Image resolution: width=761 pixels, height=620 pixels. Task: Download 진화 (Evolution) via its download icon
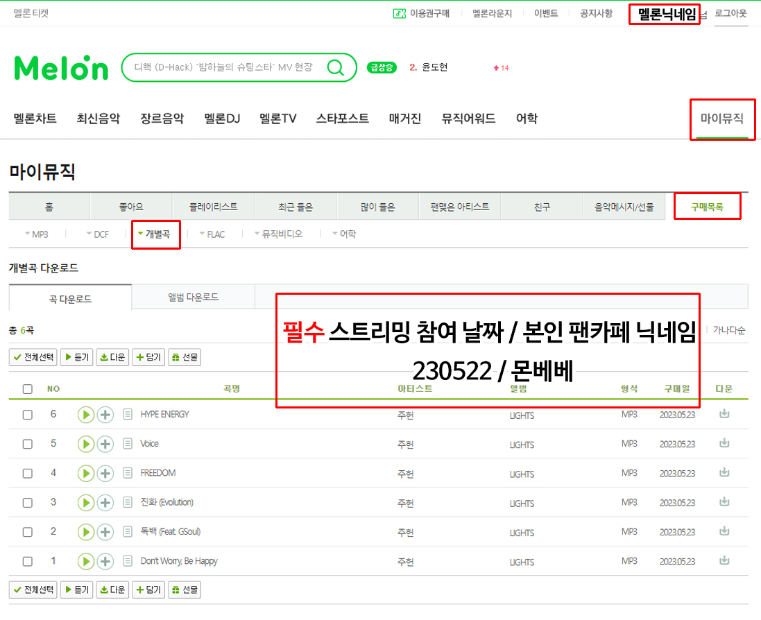724,501
